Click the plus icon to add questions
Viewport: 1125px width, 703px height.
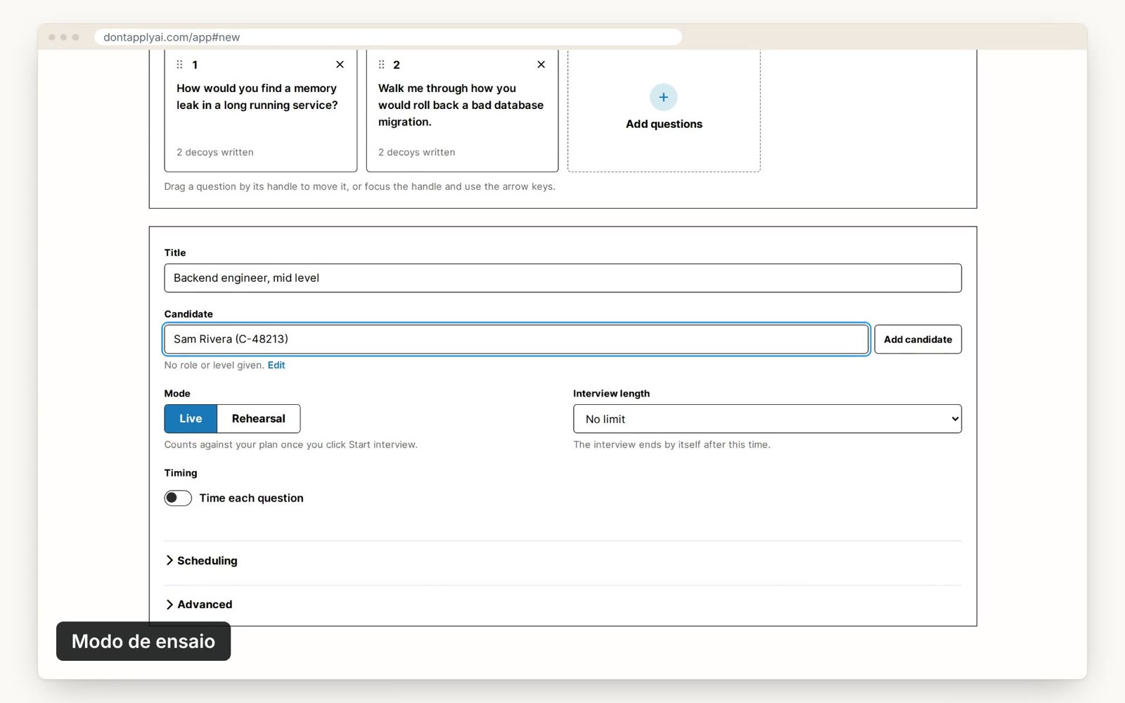[663, 97]
